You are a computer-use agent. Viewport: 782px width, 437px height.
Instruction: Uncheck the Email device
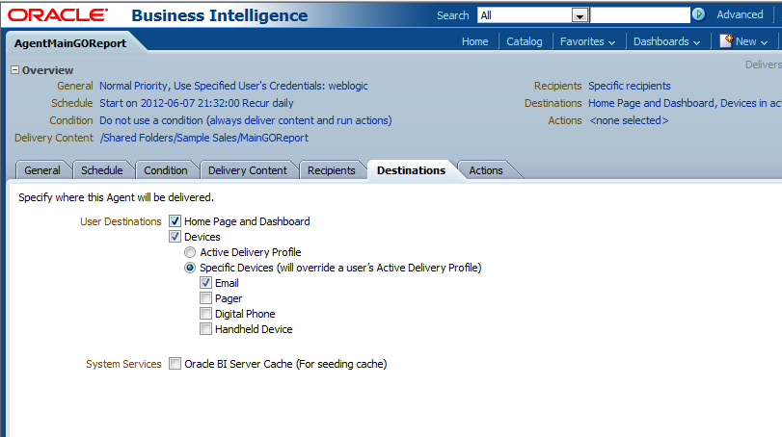pyautogui.click(x=205, y=283)
